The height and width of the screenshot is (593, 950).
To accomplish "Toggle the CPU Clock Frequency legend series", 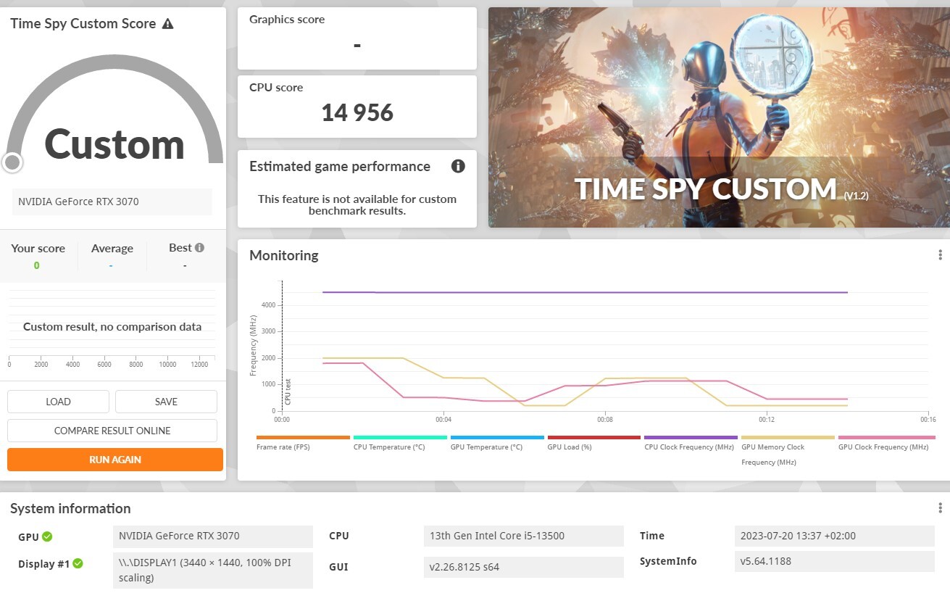I will pos(691,443).
